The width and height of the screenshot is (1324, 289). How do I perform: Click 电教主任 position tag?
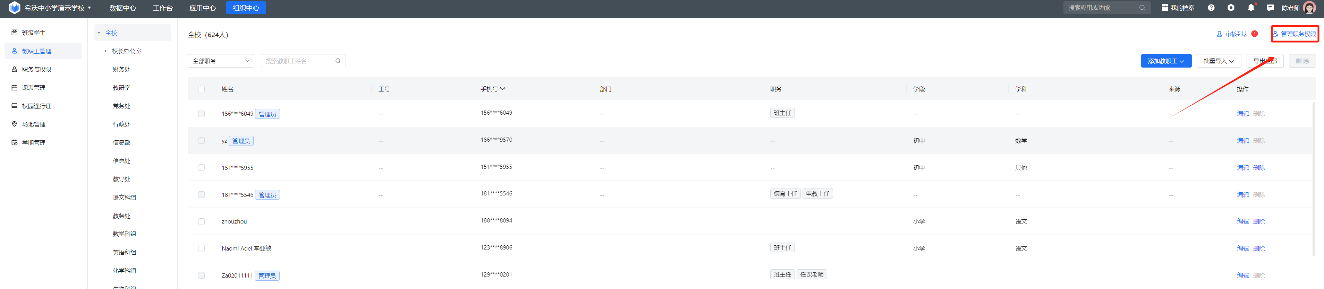tap(817, 193)
